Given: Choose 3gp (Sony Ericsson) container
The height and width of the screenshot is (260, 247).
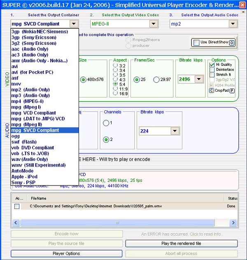Looking at the screenshot, I should pos(44,37).
